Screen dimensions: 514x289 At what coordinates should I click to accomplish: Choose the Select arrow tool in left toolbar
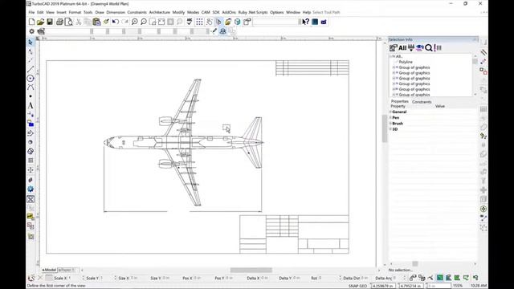click(31, 43)
